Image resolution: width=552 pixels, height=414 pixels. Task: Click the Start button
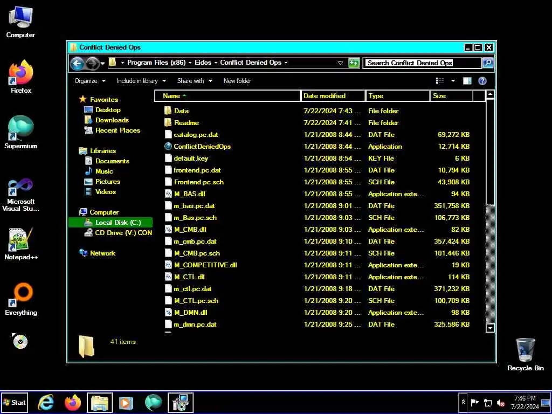point(15,402)
